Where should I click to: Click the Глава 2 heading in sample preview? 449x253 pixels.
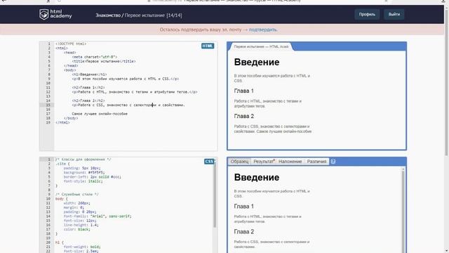(244, 232)
